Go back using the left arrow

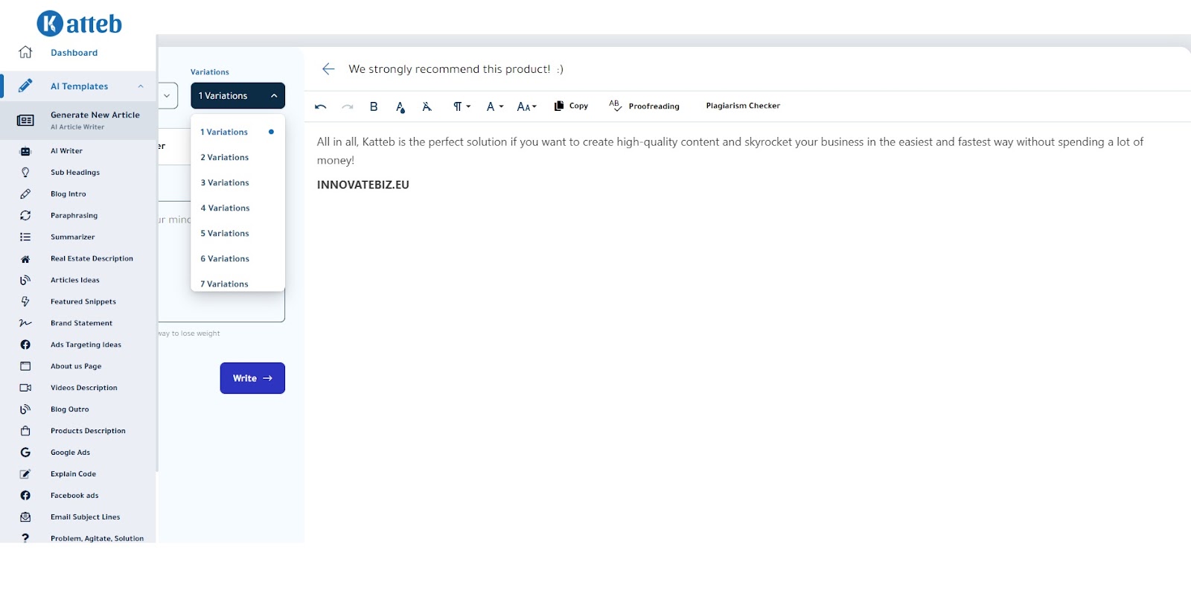(328, 69)
